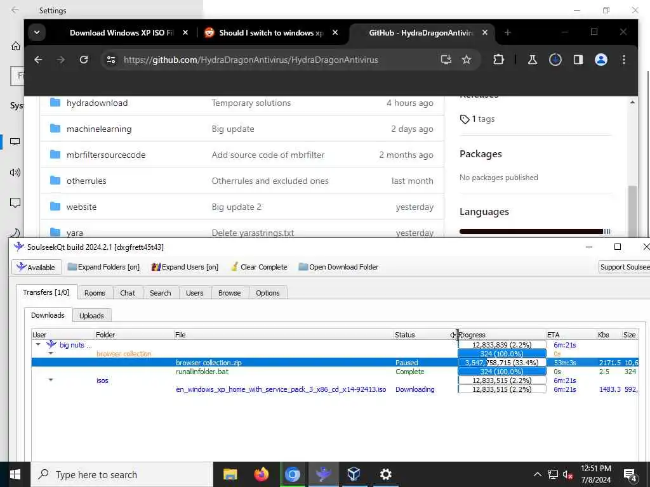
Task: Click the Packages heading
Action: 481,153
